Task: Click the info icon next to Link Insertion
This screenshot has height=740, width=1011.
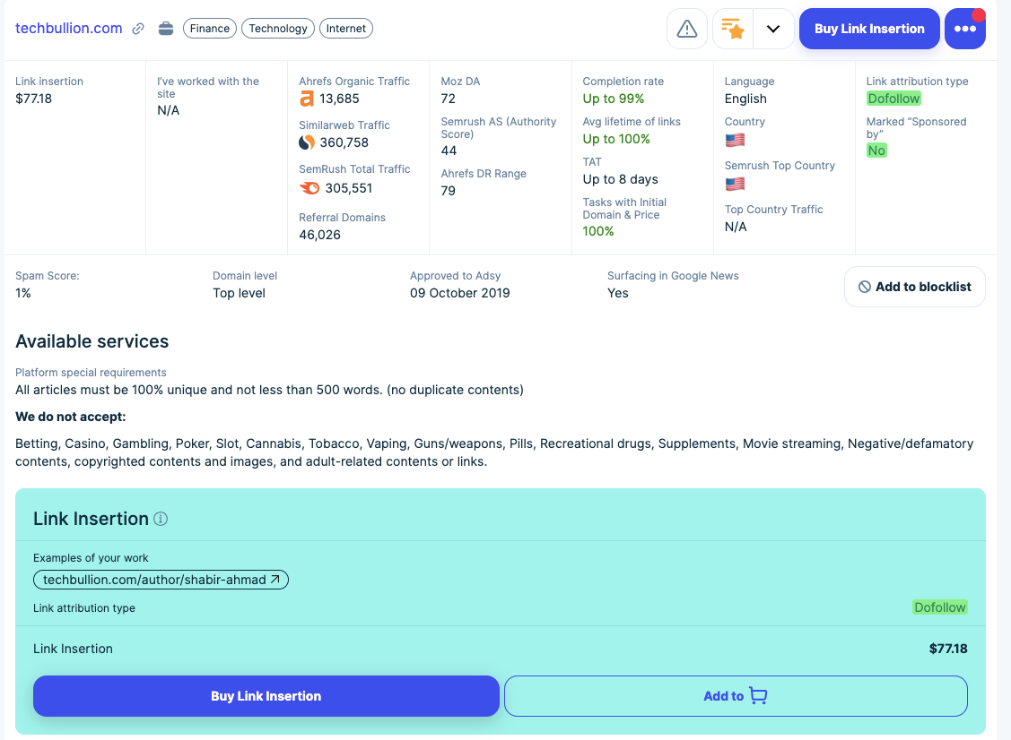Action: pos(161,519)
